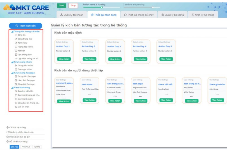This screenshot has height=151, width=227.
Task: Expand ellipsis on test nhom card
Action: tap(90, 94)
